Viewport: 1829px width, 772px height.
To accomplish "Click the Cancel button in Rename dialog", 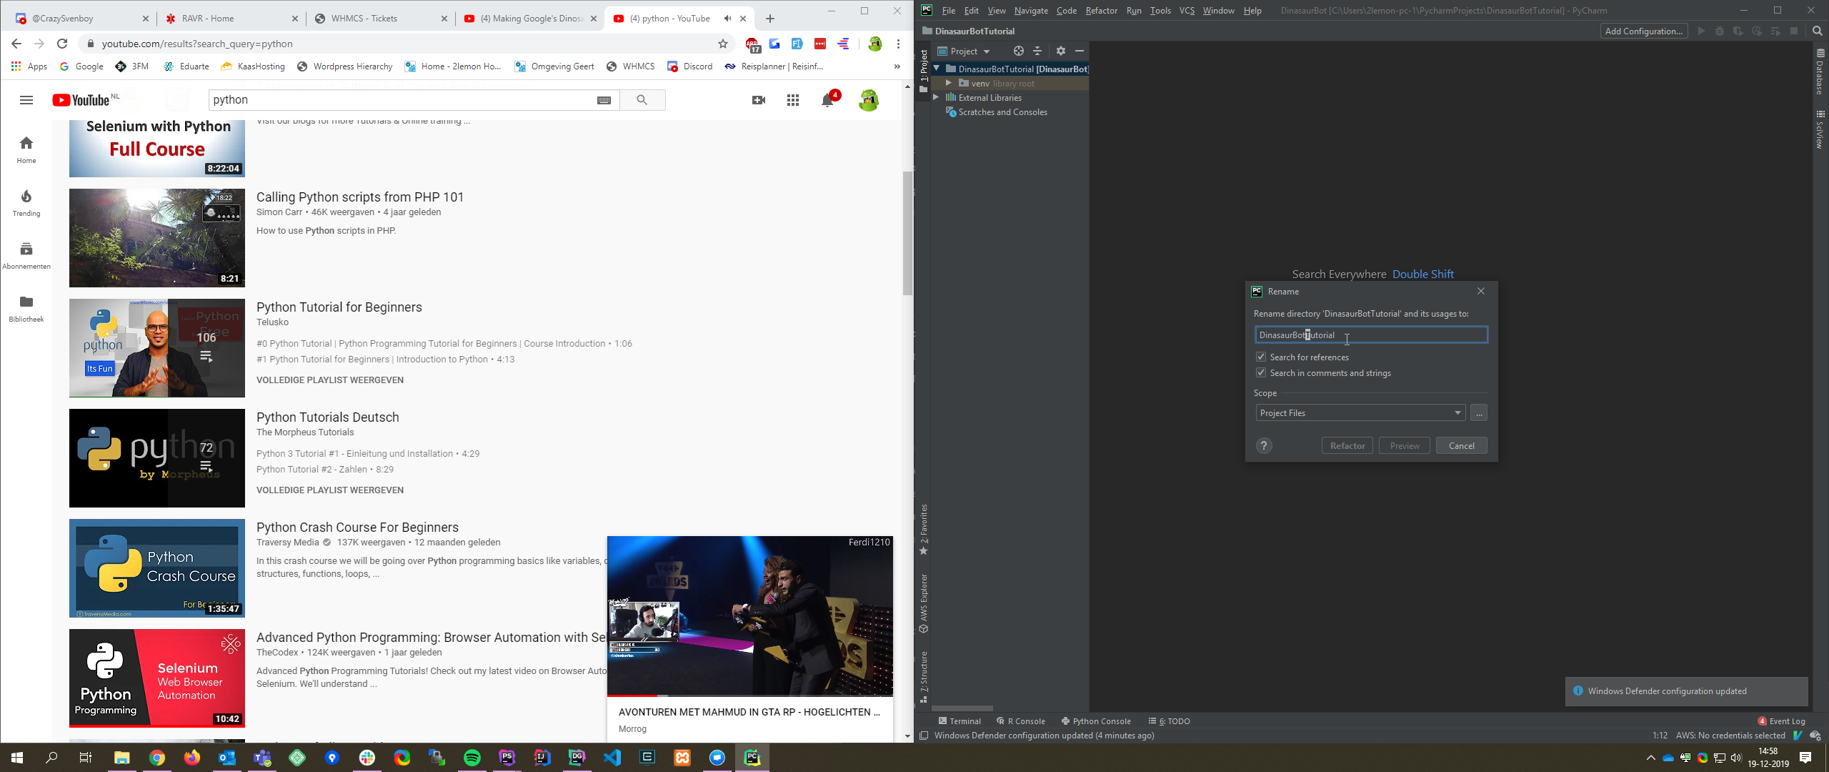I will (1461, 446).
